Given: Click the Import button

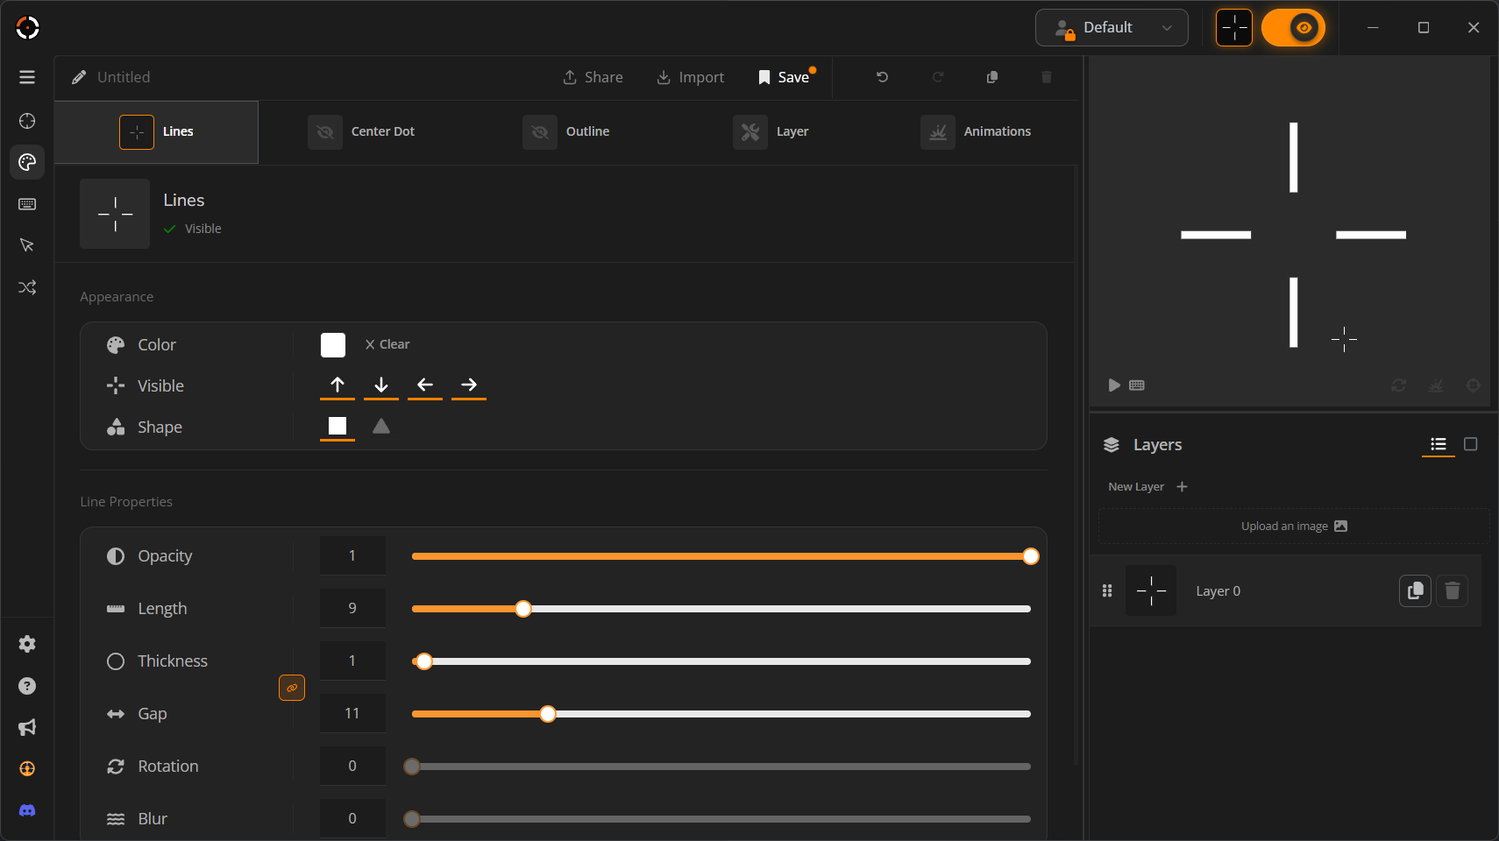Looking at the screenshot, I should [691, 77].
